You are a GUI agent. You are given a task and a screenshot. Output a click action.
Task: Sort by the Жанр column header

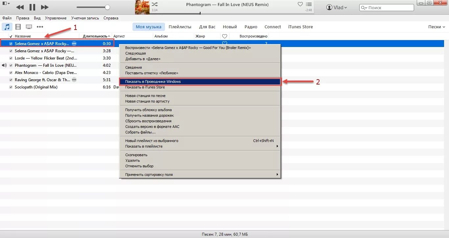[200, 36]
